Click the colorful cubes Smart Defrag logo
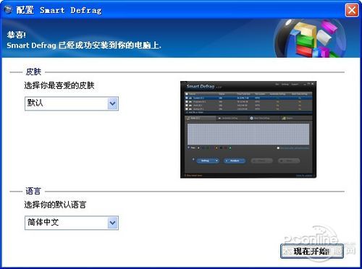362x269 pixels. (310, 38)
